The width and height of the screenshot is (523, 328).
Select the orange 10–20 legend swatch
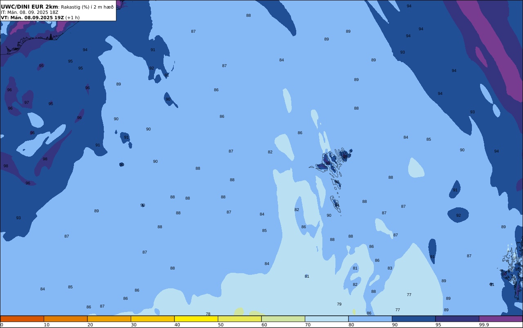(65, 319)
